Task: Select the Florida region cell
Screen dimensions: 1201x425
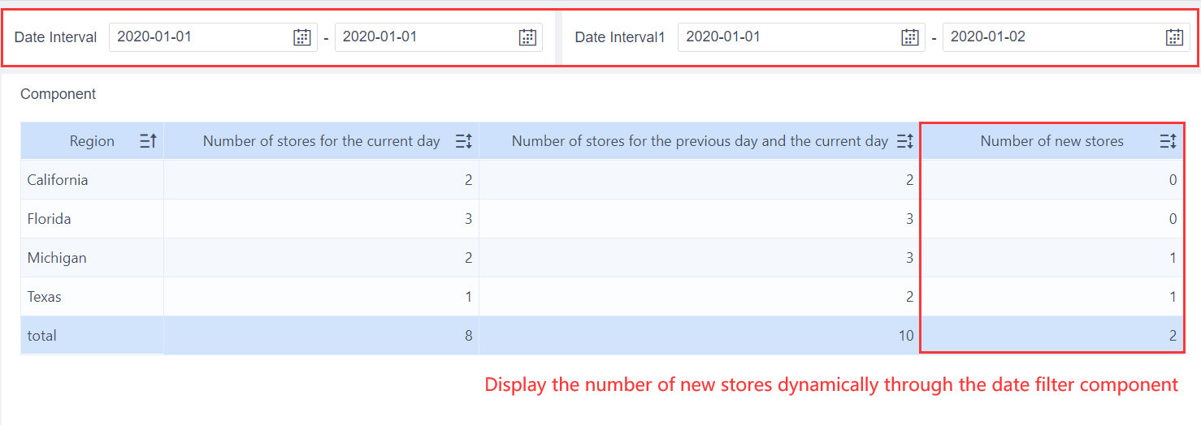Action: (x=50, y=219)
